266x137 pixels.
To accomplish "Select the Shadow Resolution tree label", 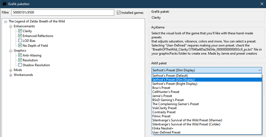I will pyautogui.click(x=36, y=65).
